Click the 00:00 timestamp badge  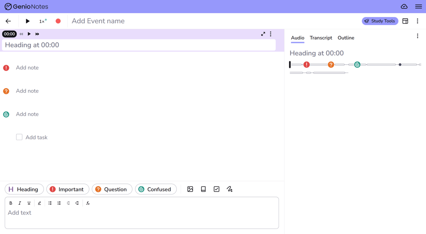click(9, 34)
